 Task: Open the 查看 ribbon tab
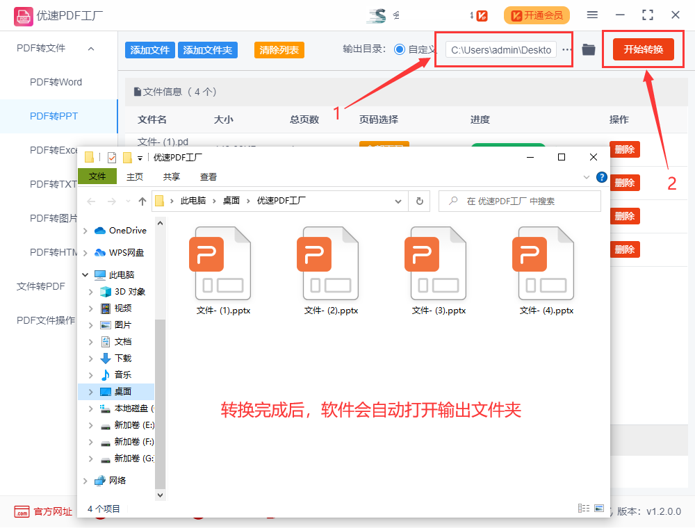coord(208,176)
